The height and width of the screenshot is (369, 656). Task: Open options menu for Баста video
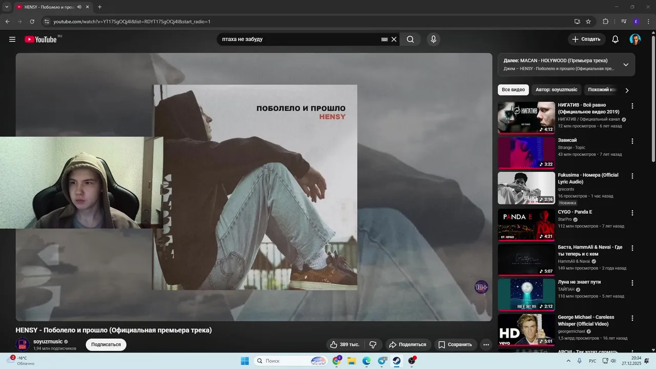pyautogui.click(x=632, y=248)
